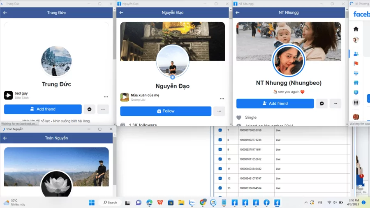
Task: Click the "Single" relationship status on NT Nhungg
Action: pos(251,117)
